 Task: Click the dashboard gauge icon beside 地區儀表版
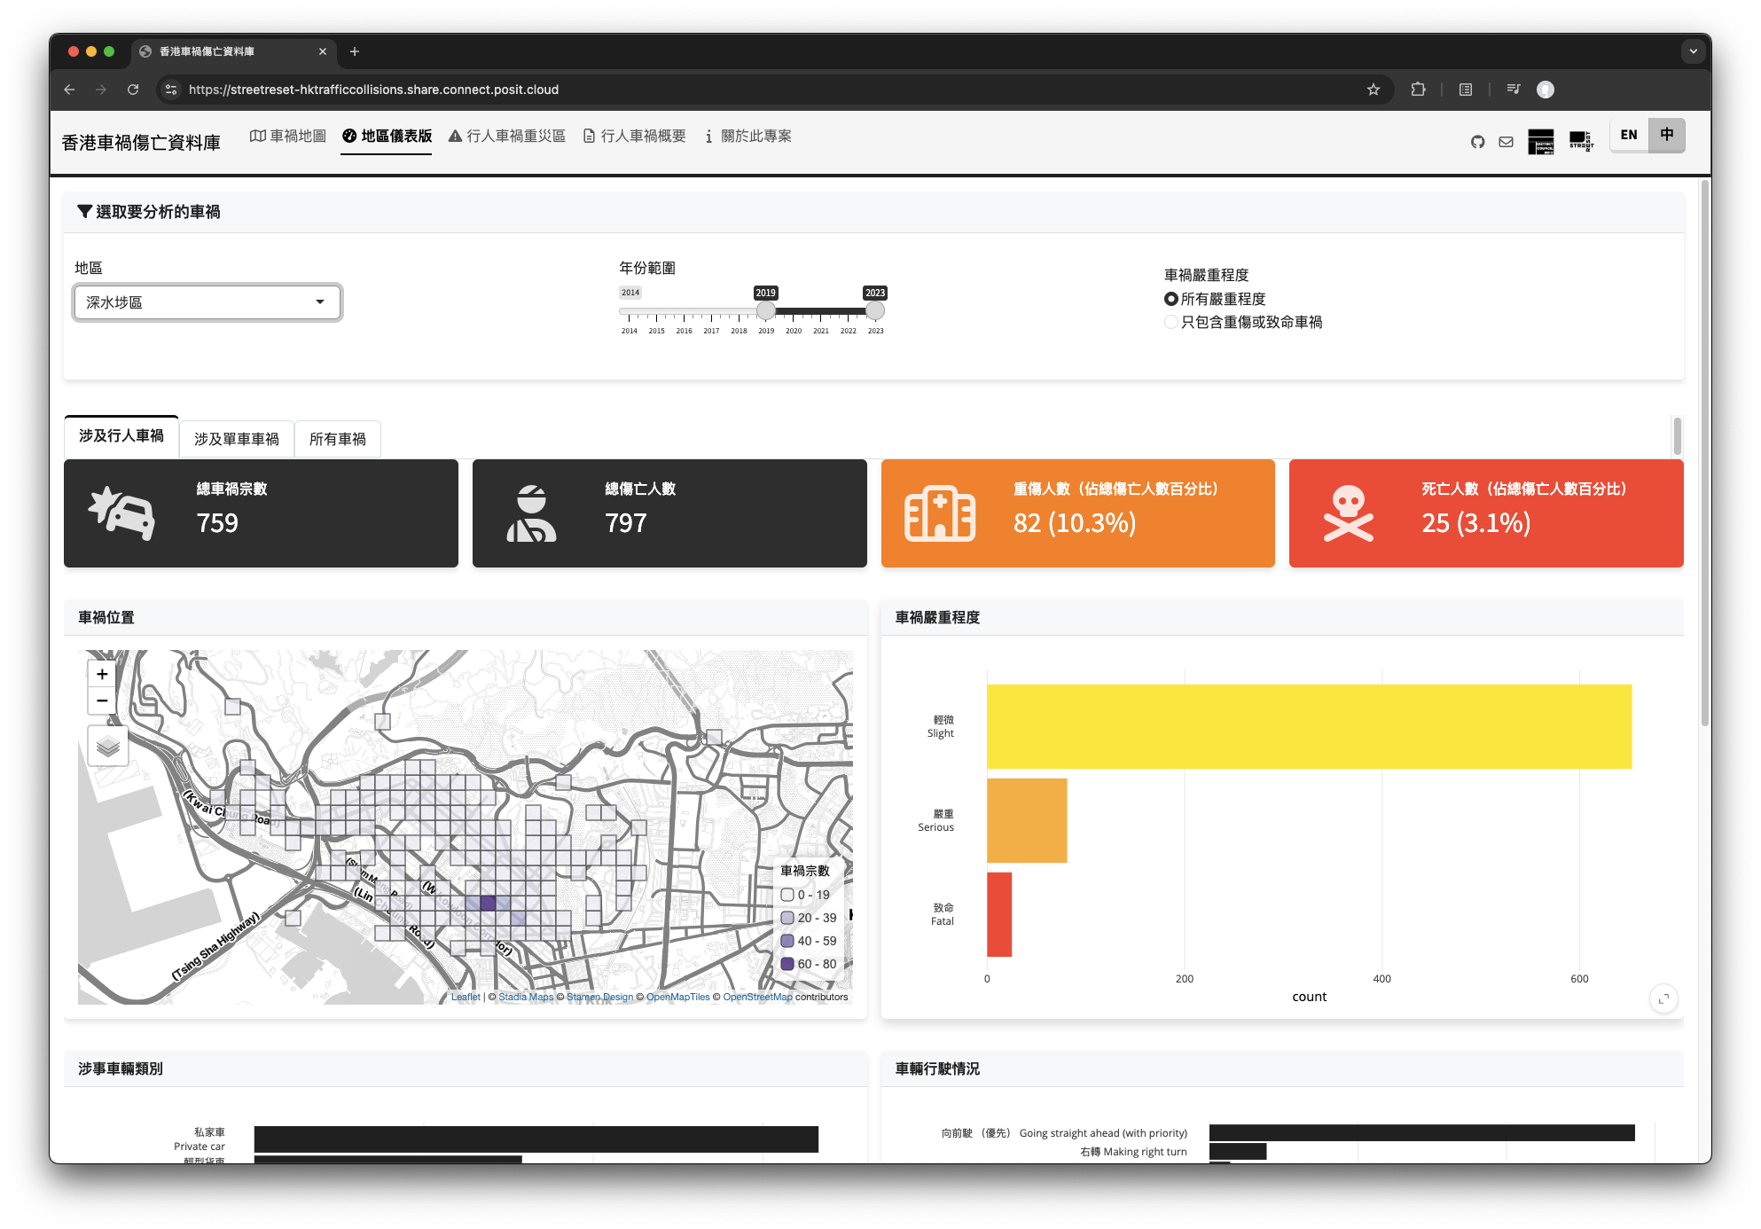click(350, 136)
